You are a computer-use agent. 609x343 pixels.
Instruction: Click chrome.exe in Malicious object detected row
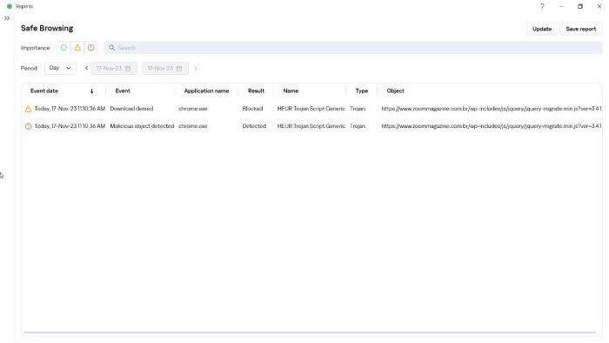click(x=192, y=126)
